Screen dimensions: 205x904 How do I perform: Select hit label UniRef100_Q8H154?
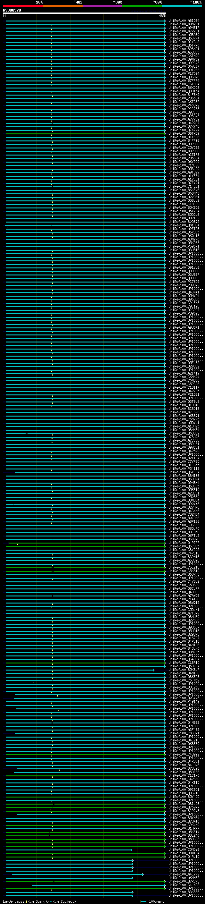(x=184, y=91)
